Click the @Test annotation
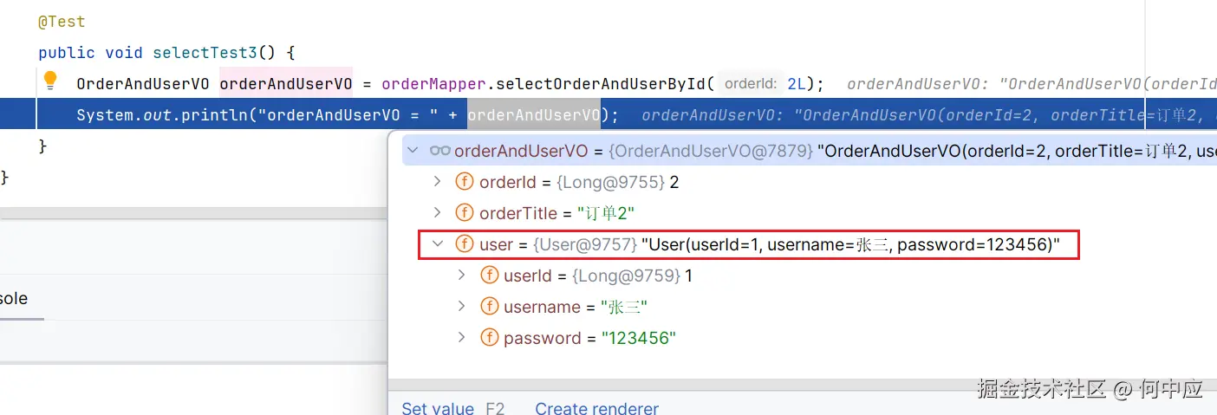Viewport: 1217px width, 415px height. coord(62,21)
